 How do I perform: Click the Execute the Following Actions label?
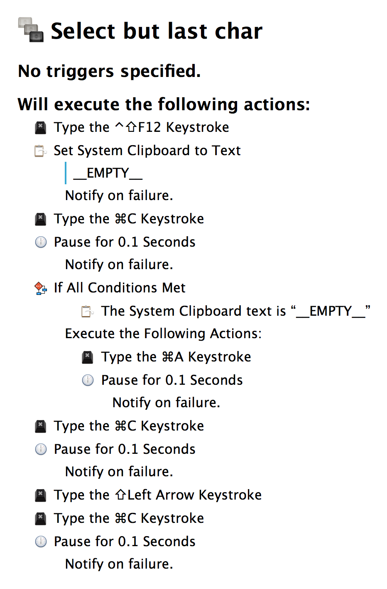(x=164, y=334)
